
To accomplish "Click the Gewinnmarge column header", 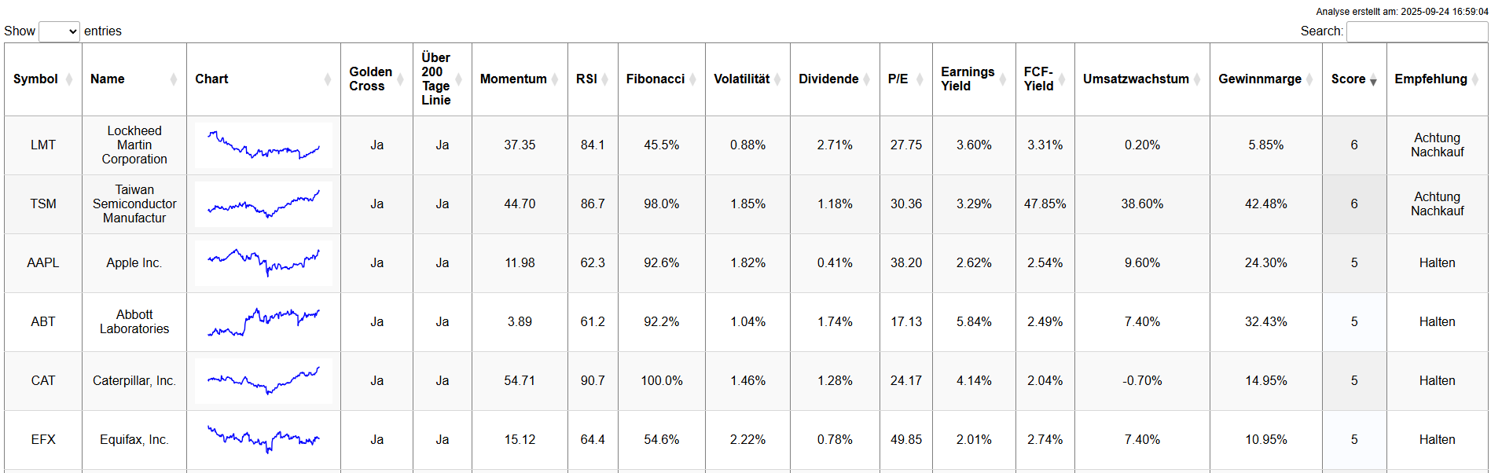I will click(1259, 79).
